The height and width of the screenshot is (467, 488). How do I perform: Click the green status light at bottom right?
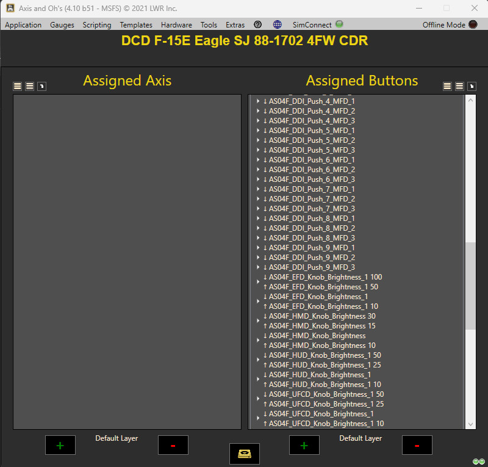coord(478,462)
